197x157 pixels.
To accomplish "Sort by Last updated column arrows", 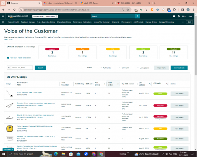I will [150, 84].
